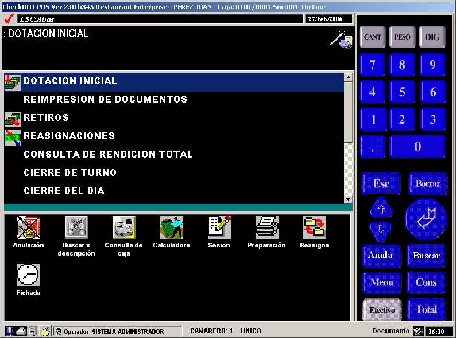Select DOTACION INICIAL menu entry
The width and height of the screenshot is (456, 338).
pyautogui.click(x=174, y=82)
